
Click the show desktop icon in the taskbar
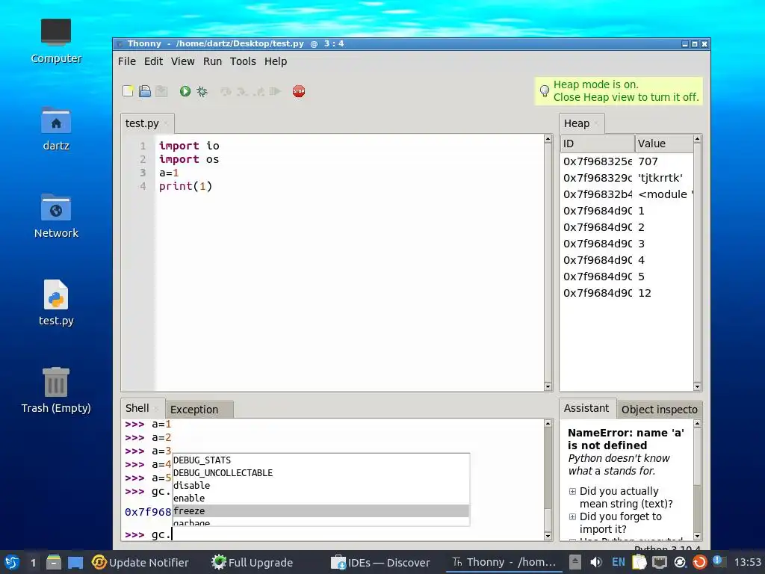point(75,562)
